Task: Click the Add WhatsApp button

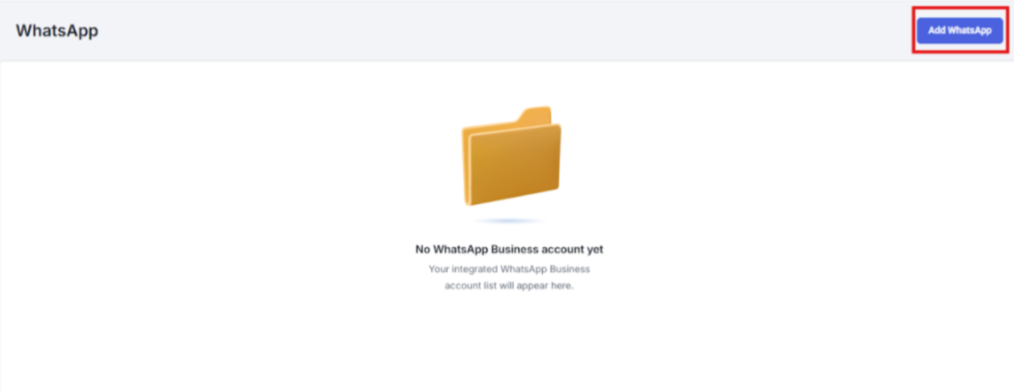Action: (x=960, y=30)
